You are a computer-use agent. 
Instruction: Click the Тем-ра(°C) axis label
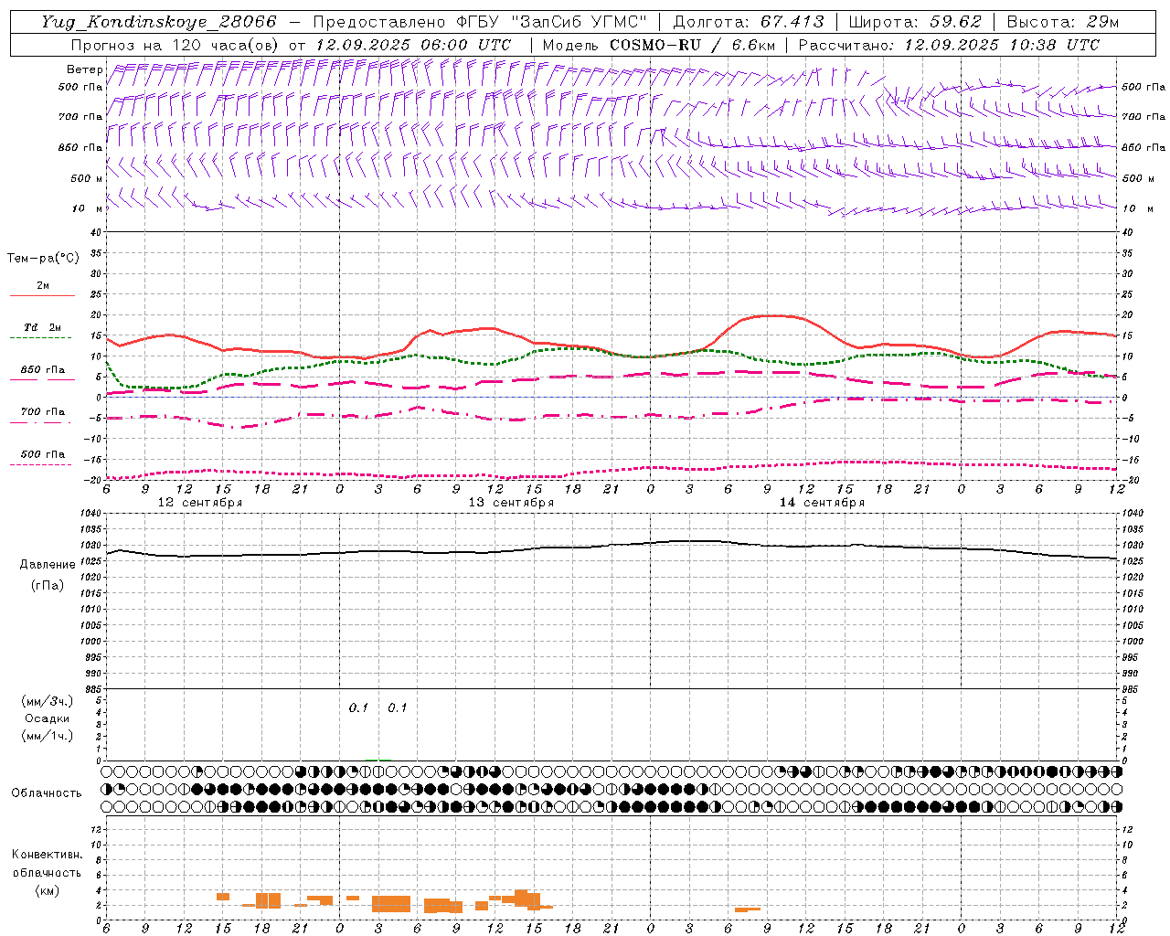pyautogui.click(x=43, y=259)
